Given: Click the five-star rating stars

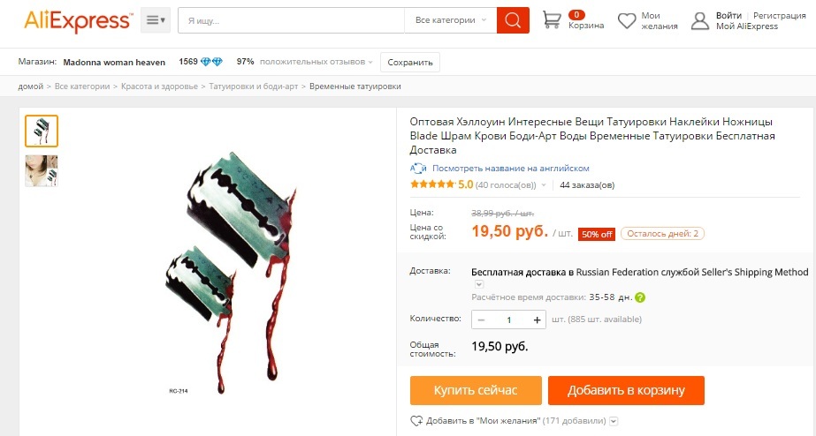Looking at the screenshot, I should click(x=432, y=184).
